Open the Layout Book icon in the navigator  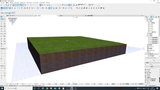(156, 17)
